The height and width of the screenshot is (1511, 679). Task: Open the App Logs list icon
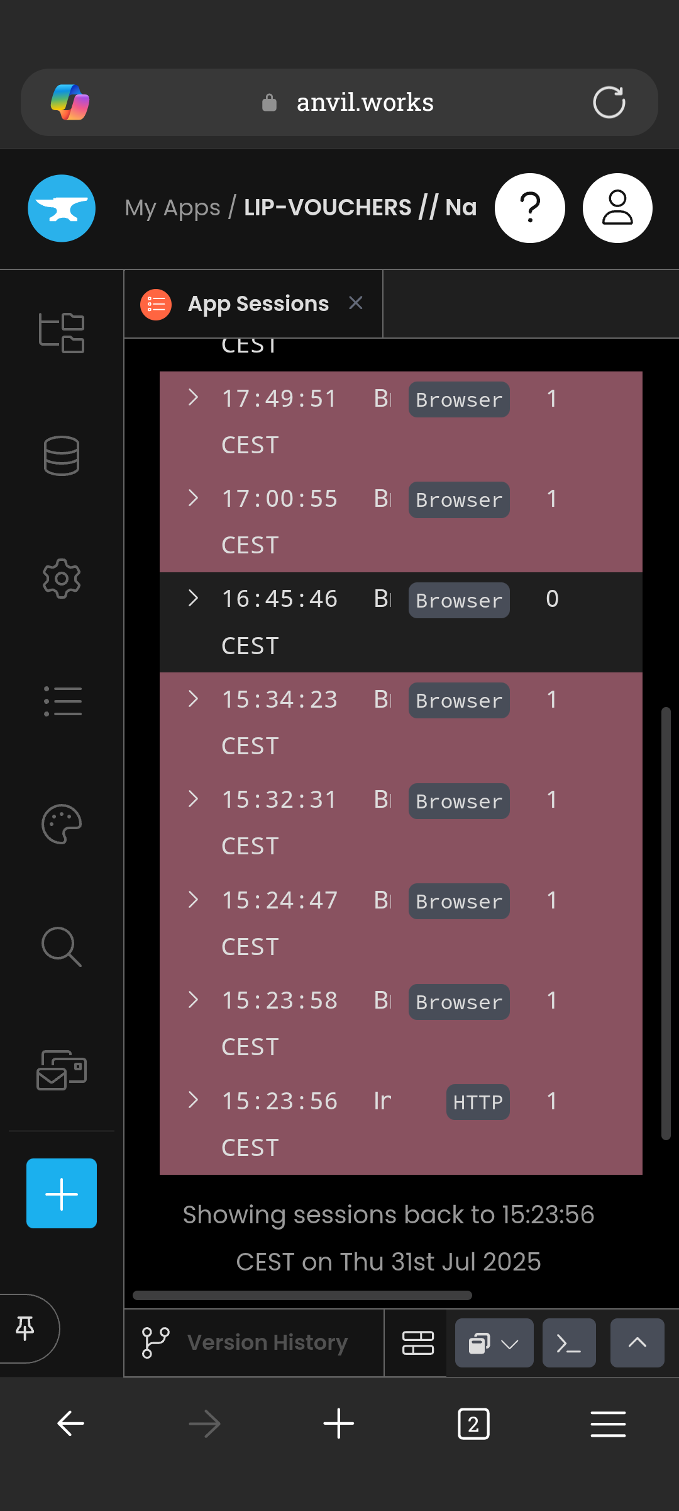point(62,701)
